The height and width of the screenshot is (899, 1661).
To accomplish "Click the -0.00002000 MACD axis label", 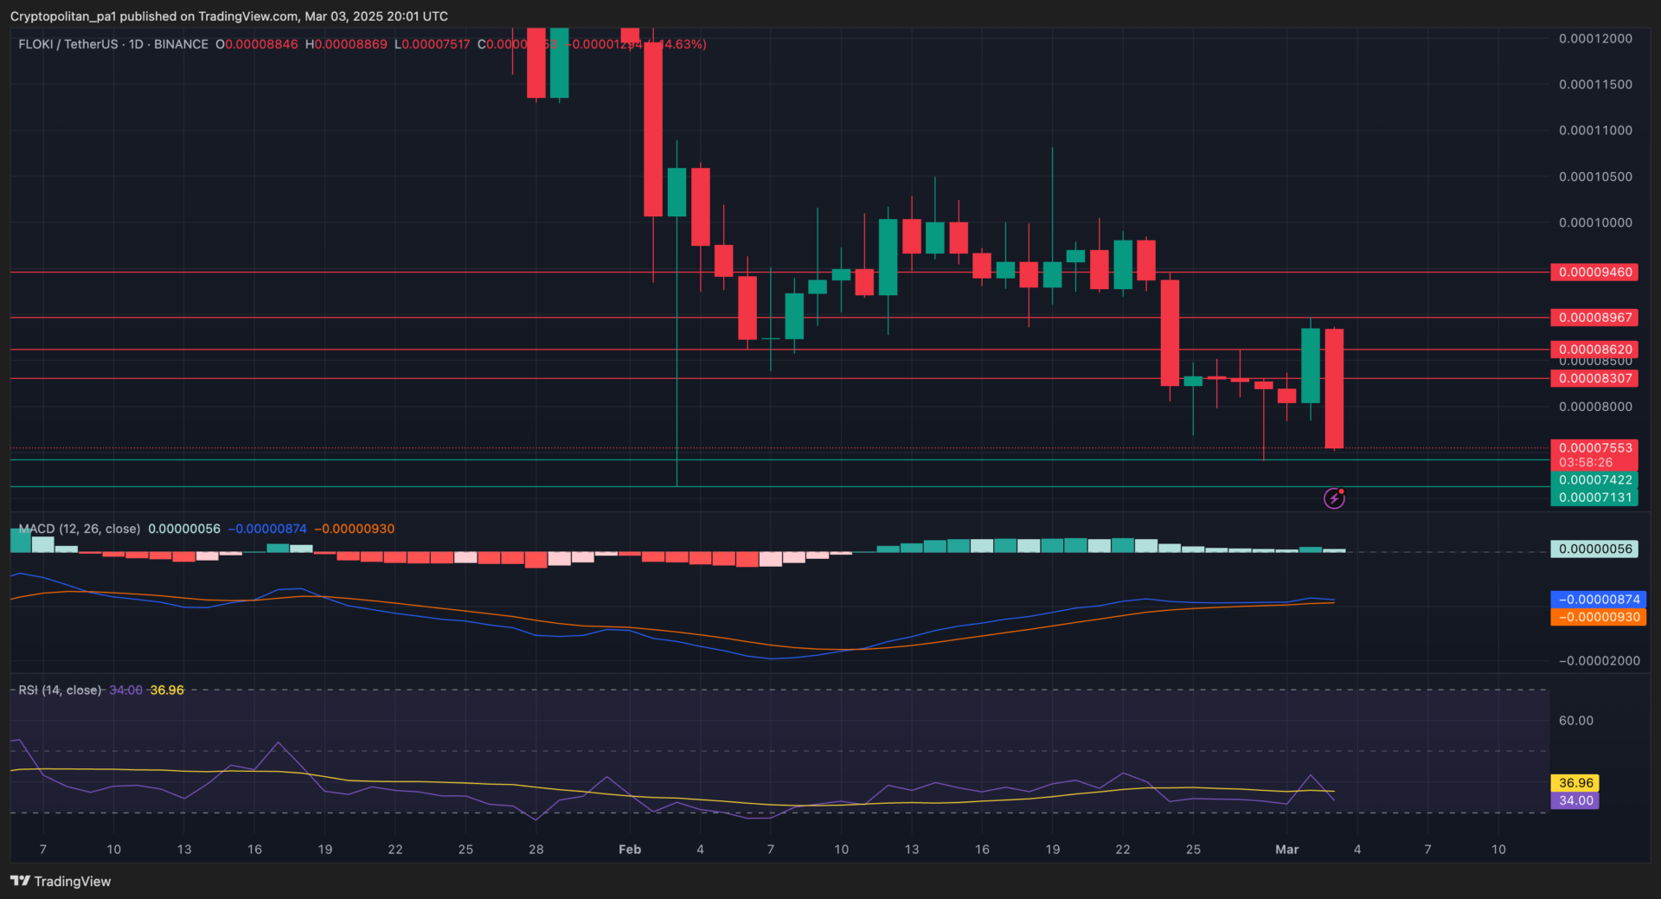I will tap(1599, 660).
